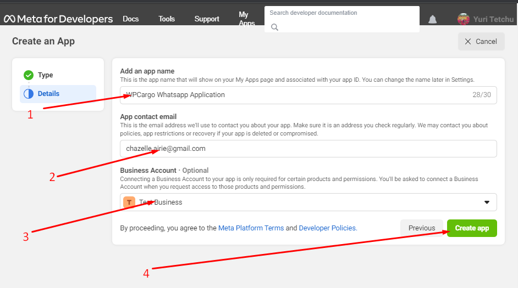Click the search magnifier icon

(275, 27)
